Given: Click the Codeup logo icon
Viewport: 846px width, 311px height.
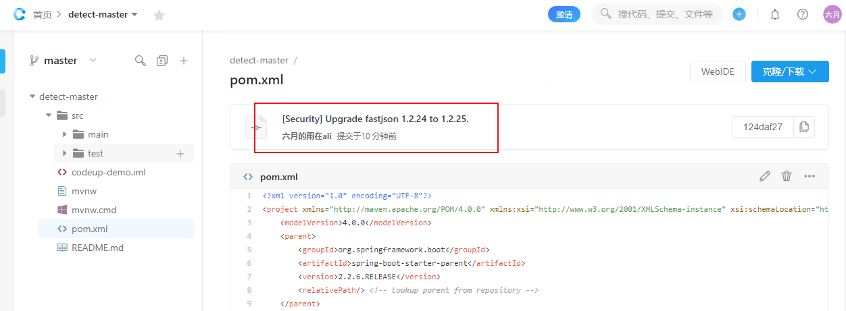Looking at the screenshot, I should [19, 14].
